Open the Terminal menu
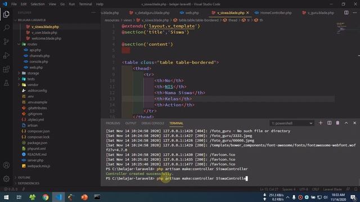The height and width of the screenshot is (202, 360). [85, 4]
